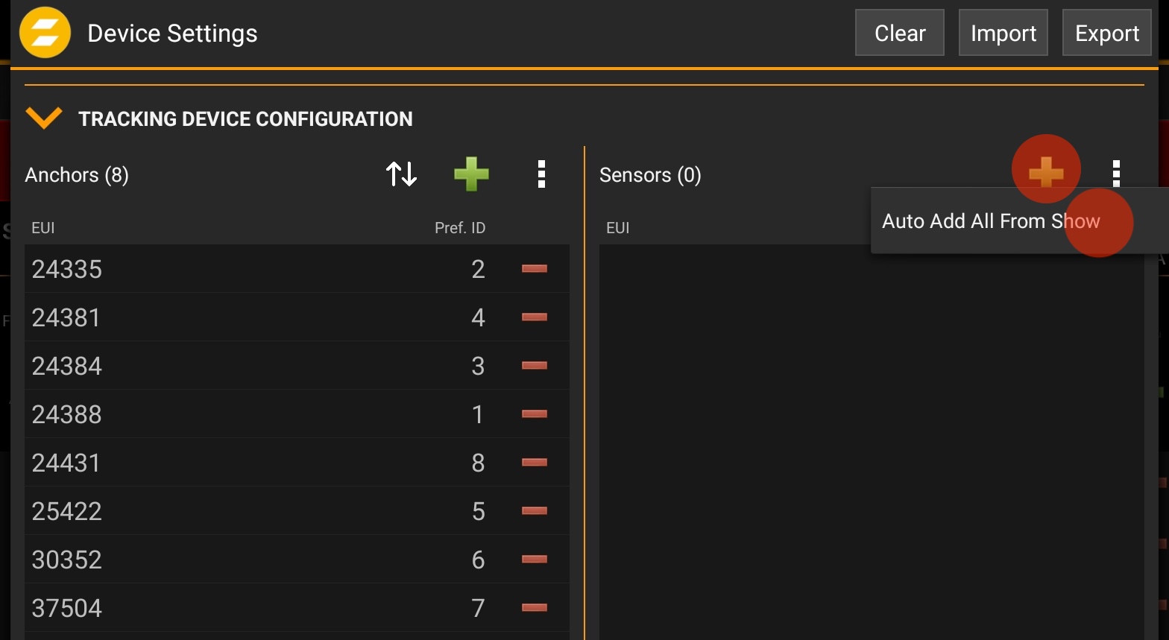Click the Export button
Image resolution: width=1169 pixels, height=640 pixels.
(1106, 33)
